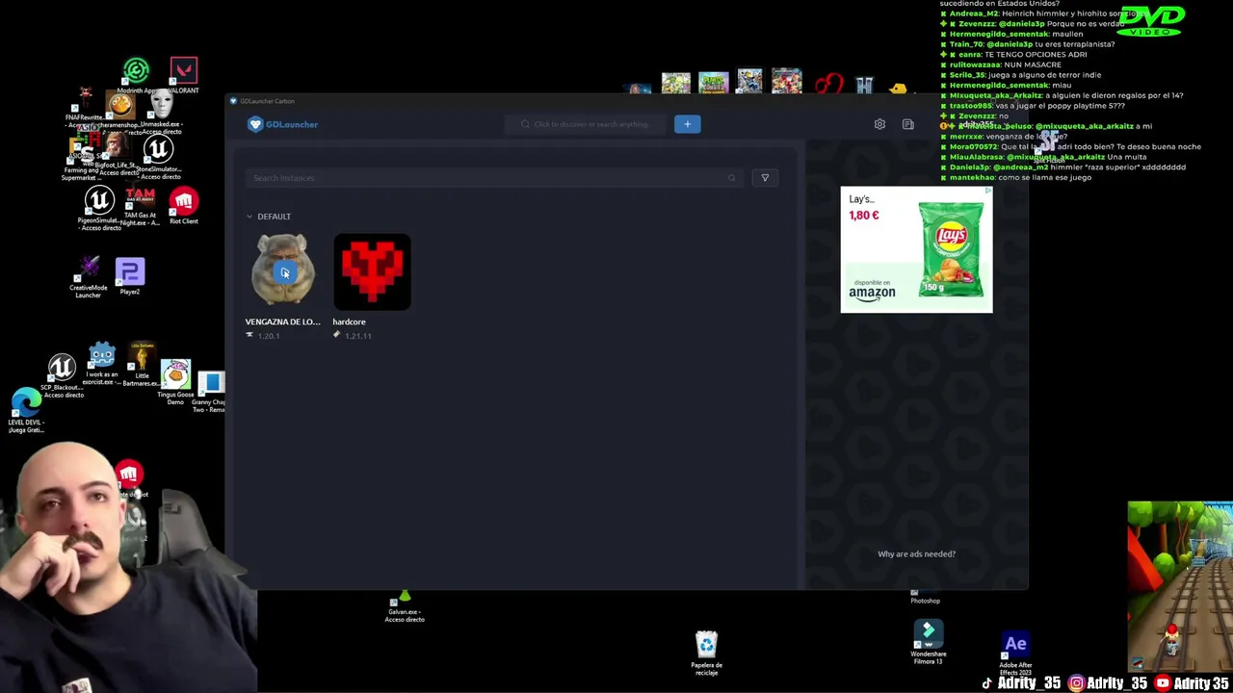
Task: Click the 'VENGAZNA DE LO...' instance name
Action: 282,321
